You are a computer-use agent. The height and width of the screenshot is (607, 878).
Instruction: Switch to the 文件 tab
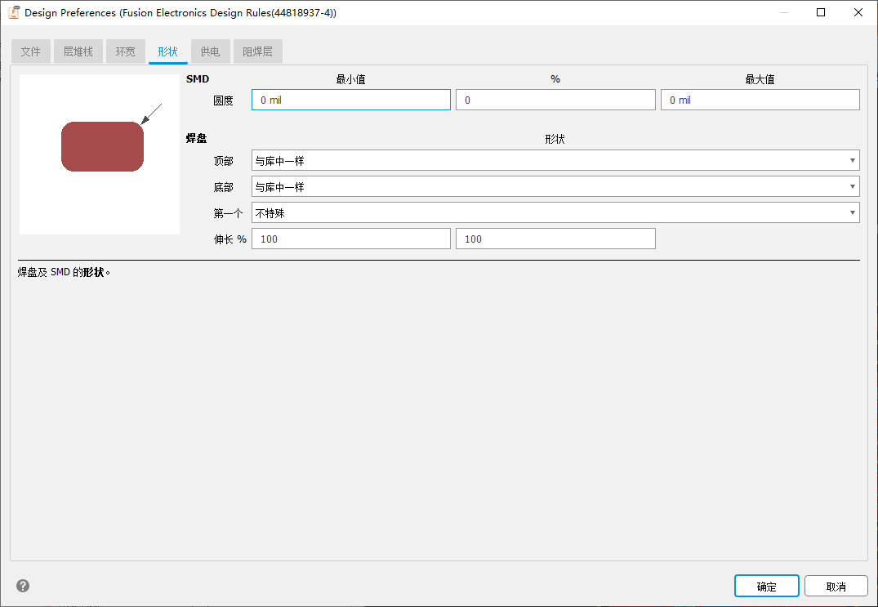pyautogui.click(x=30, y=51)
